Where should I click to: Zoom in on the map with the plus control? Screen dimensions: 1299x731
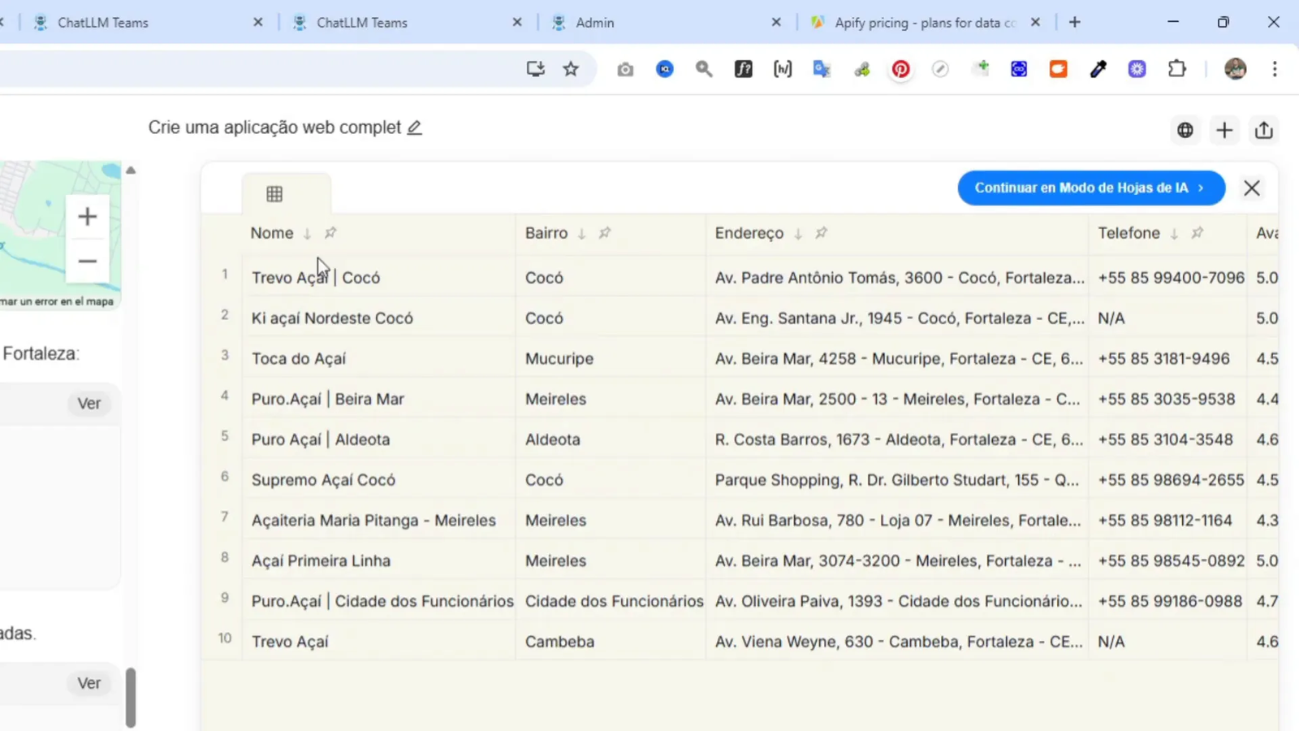tap(86, 216)
